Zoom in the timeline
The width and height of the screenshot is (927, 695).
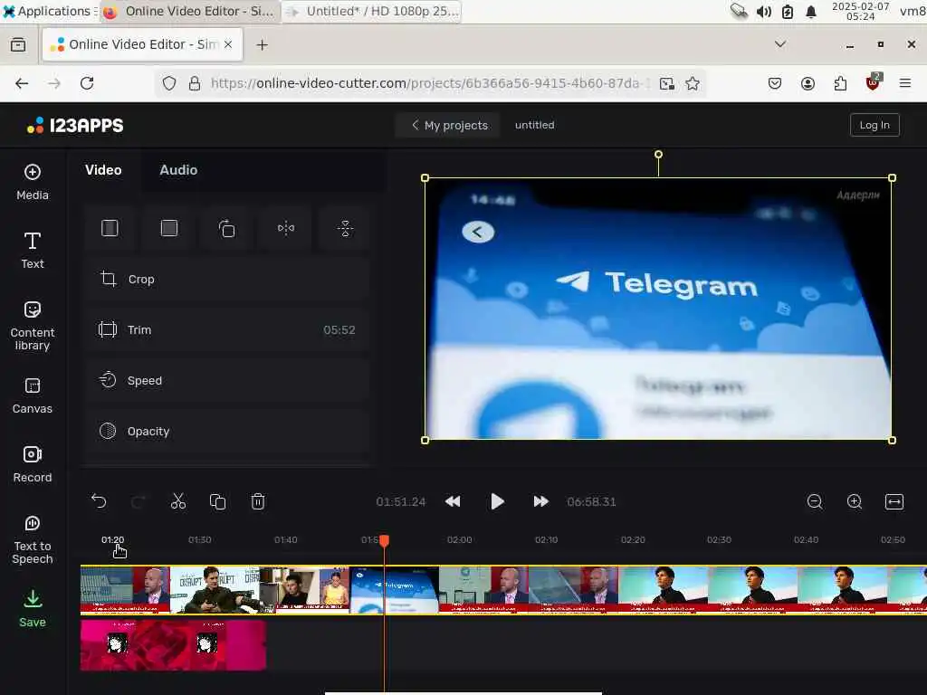pos(855,501)
